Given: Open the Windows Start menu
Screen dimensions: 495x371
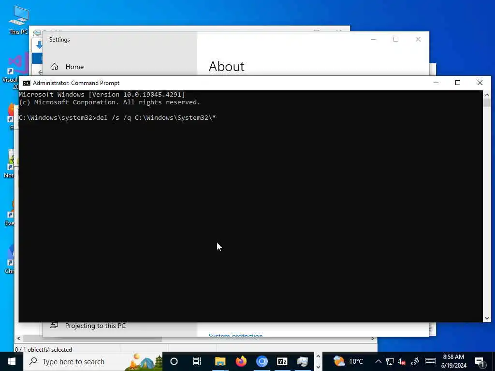Looking at the screenshot, I should pyautogui.click(x=12, y=361).
